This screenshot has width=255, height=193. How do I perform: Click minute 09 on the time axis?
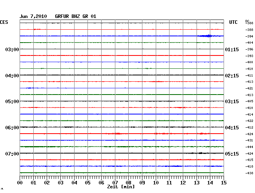(x=142, y=183)
